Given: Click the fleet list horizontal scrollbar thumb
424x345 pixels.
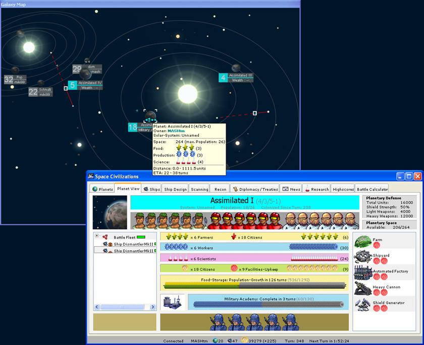Looking at the screenshot, I should tap(122, 307).
